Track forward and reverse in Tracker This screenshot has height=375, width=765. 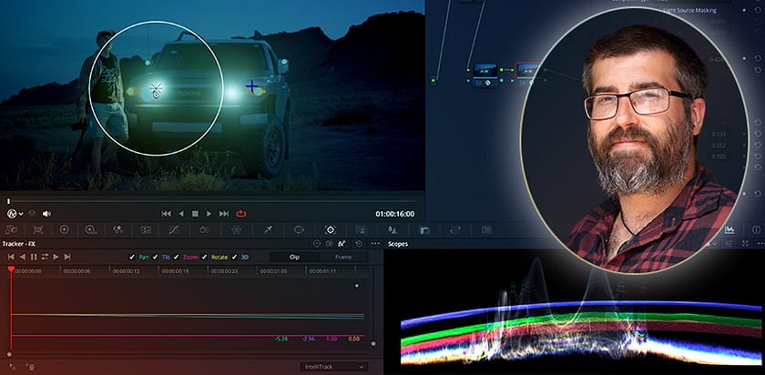click(x=45, y=257)
